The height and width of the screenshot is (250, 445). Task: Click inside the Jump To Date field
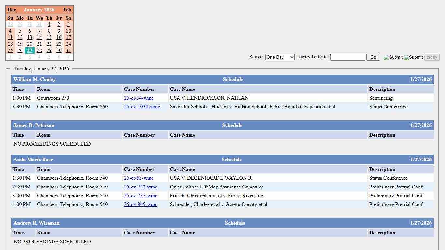[x=347, y=57]
